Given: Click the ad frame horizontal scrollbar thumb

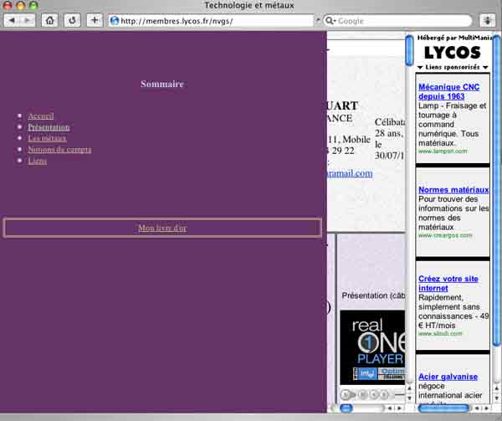Looking at the screenshot, I should point(443,408).
